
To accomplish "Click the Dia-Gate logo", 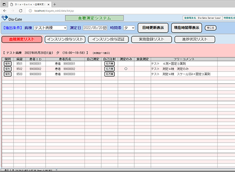I will (x=12, y=18).
